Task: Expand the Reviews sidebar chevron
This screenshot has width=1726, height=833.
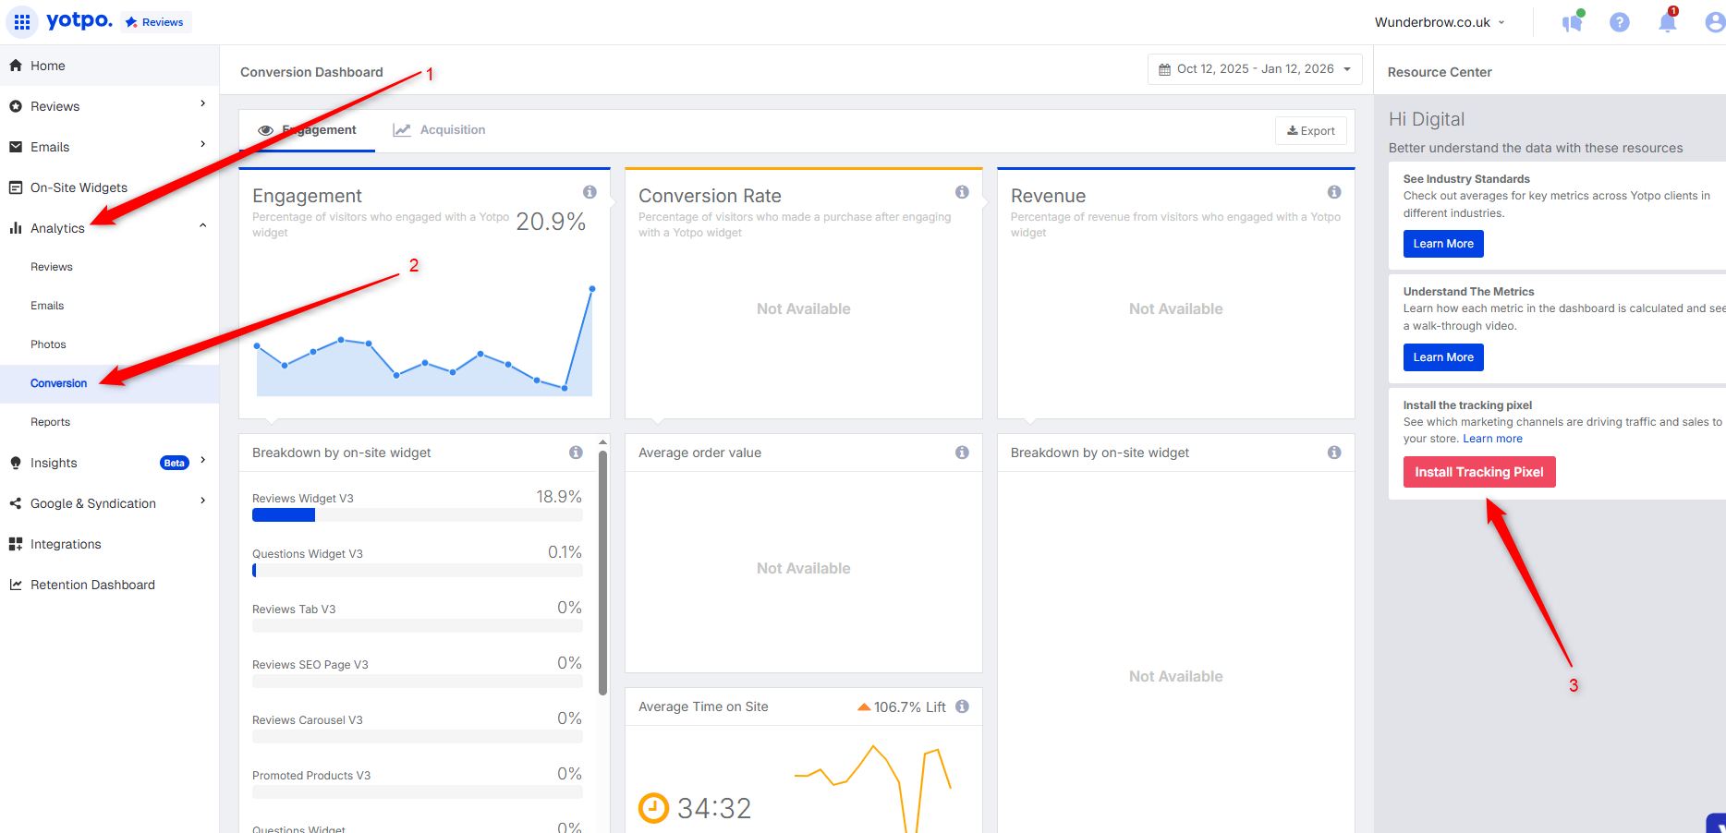Action: coord(203,103)
